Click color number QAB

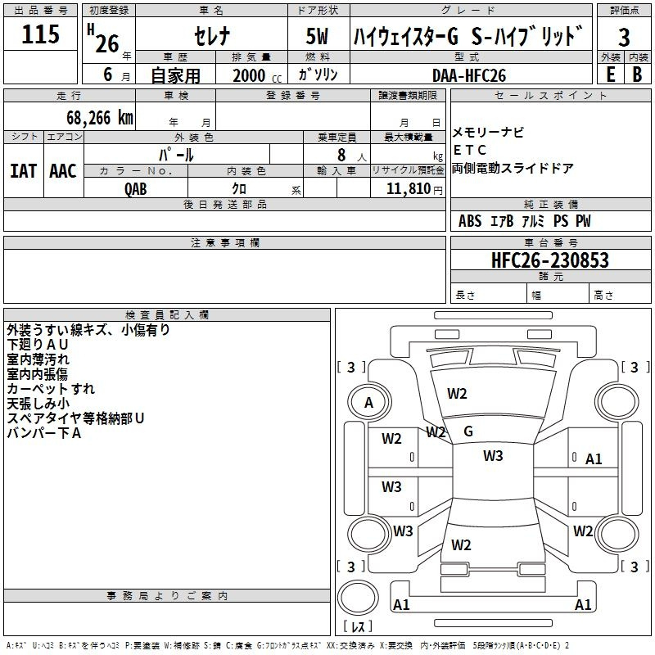point(135,189)
